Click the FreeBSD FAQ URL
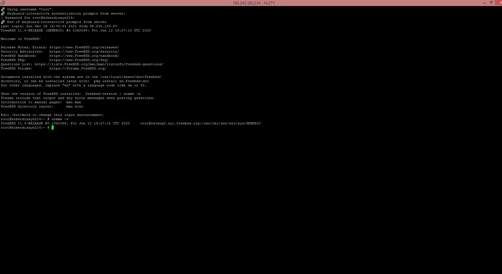 (79, 60)
